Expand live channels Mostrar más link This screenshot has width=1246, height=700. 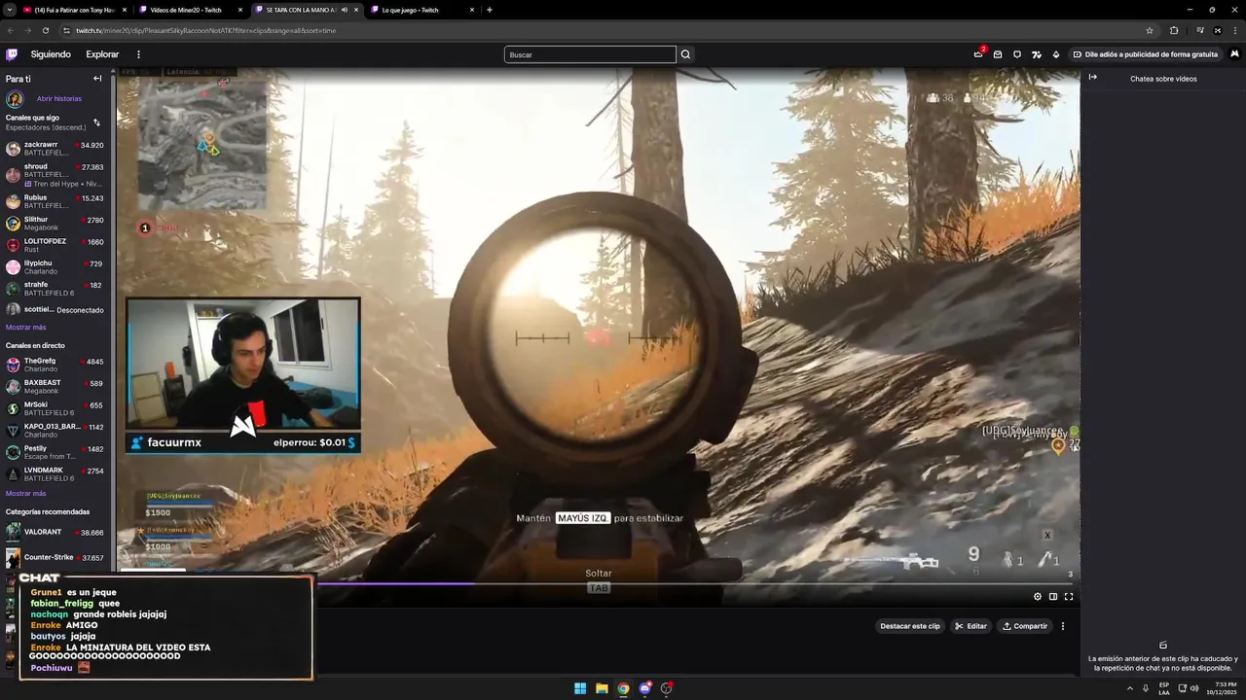coord(25,494)
